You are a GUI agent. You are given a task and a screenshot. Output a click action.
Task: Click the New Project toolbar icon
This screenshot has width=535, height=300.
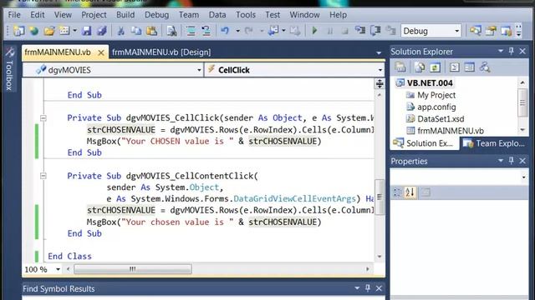tap(18, 31)
